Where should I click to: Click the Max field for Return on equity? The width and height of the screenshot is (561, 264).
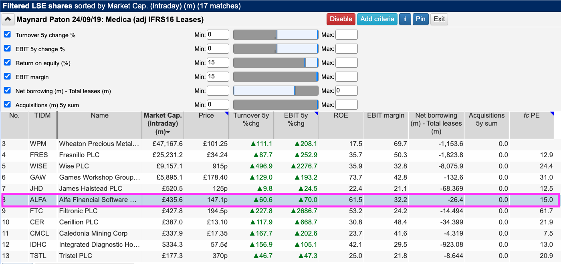point(346,63)
